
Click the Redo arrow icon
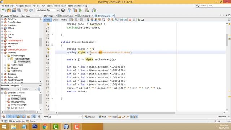click(31, 10)
